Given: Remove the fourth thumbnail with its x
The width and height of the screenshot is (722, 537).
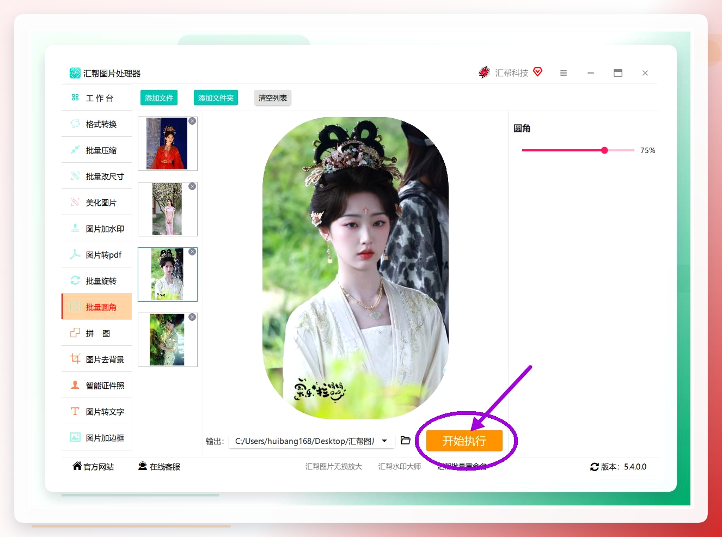Looking at the screenshot, I should (192, 317).
